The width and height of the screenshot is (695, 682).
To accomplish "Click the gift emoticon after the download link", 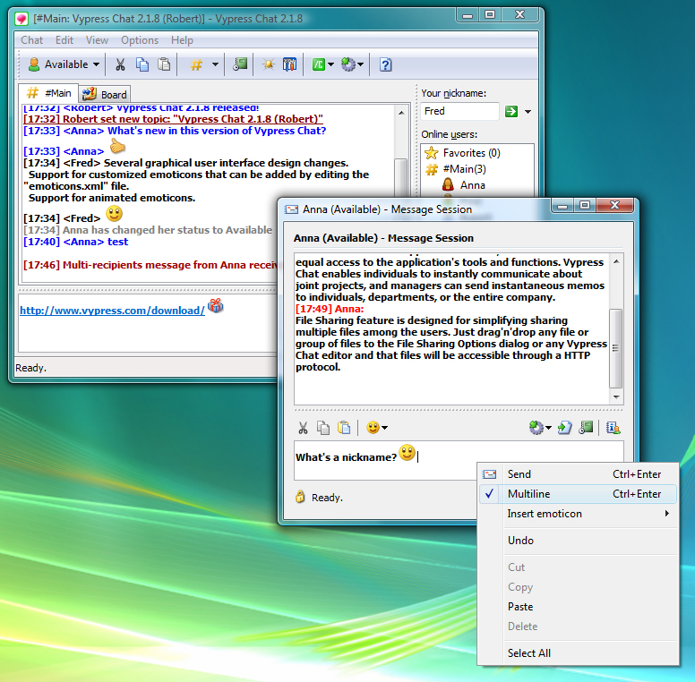I will pyautogui.click(x=216, y=305).
